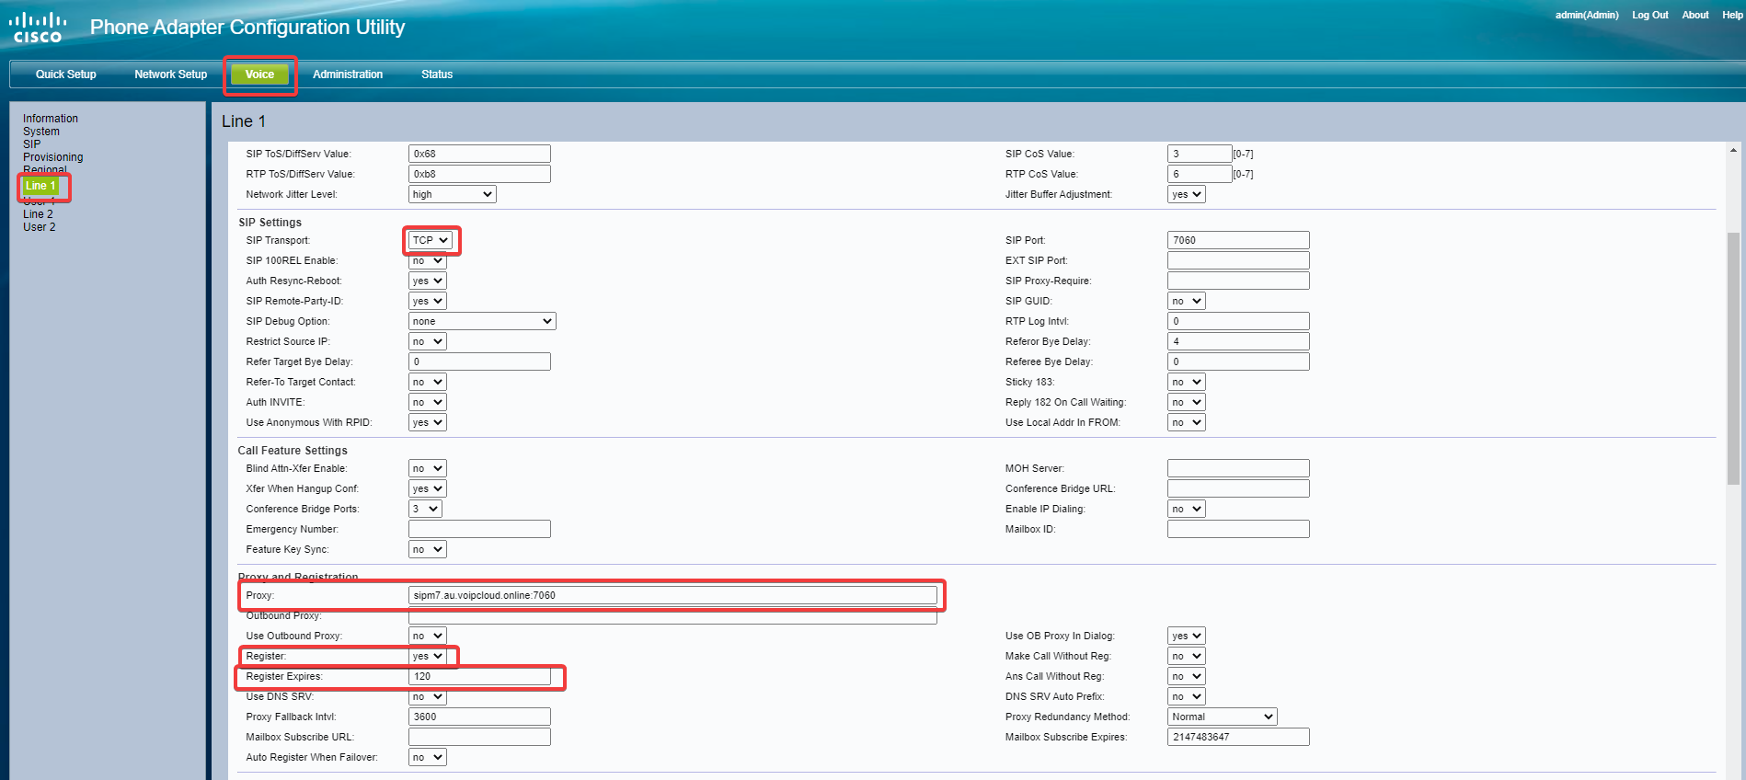Open Provisioning in the sidebar
The height and width of the screenshot is (780, 1746).
click(53, 157)
